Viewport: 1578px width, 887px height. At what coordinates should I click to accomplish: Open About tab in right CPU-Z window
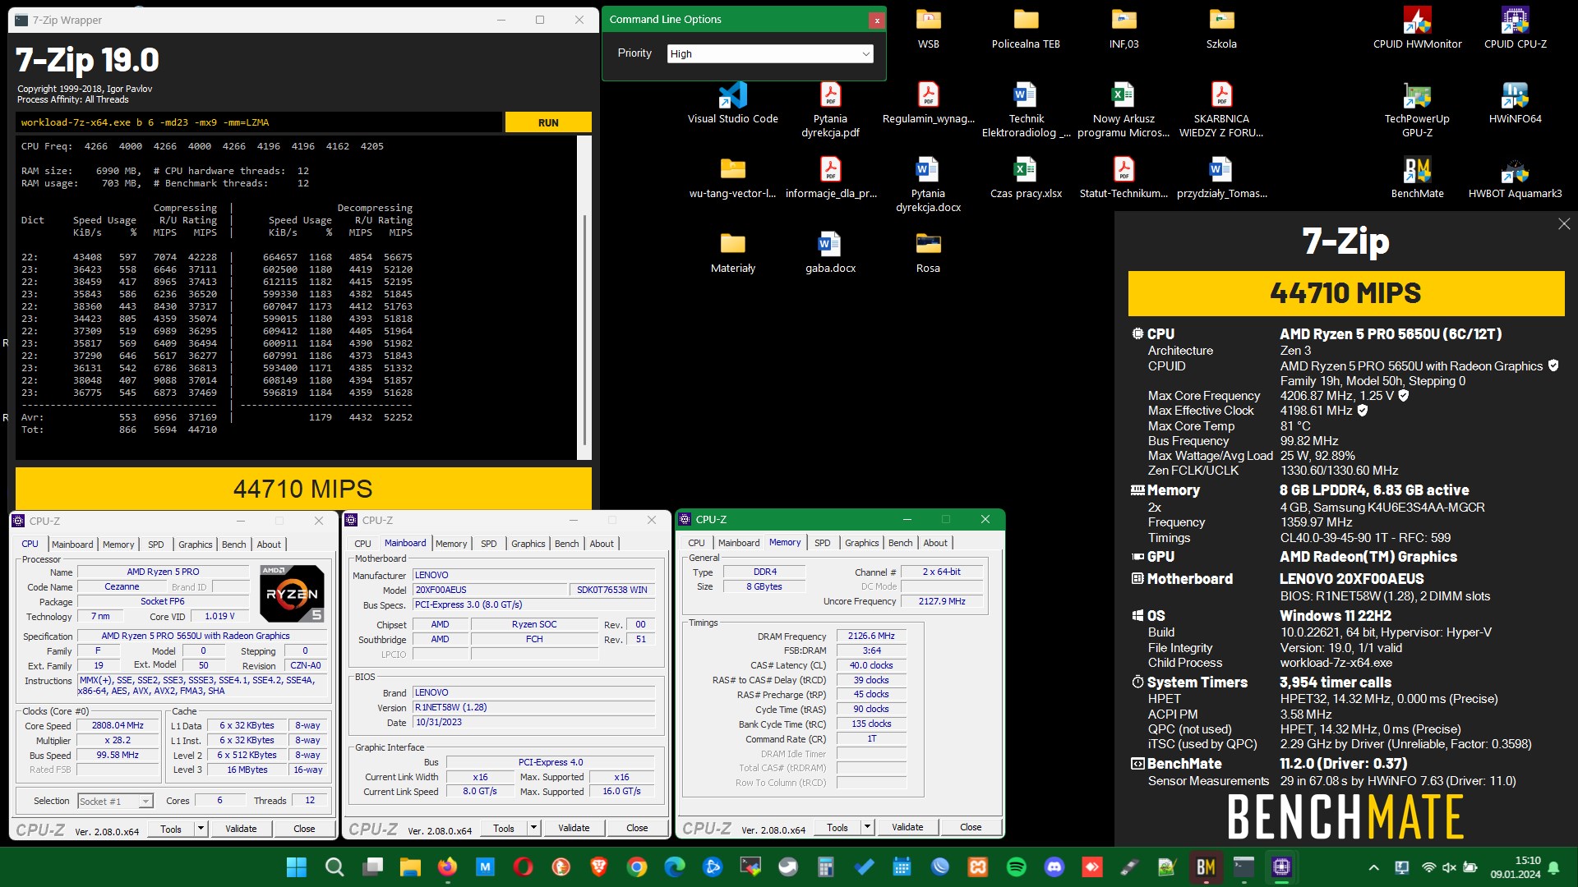coord(935,543)
